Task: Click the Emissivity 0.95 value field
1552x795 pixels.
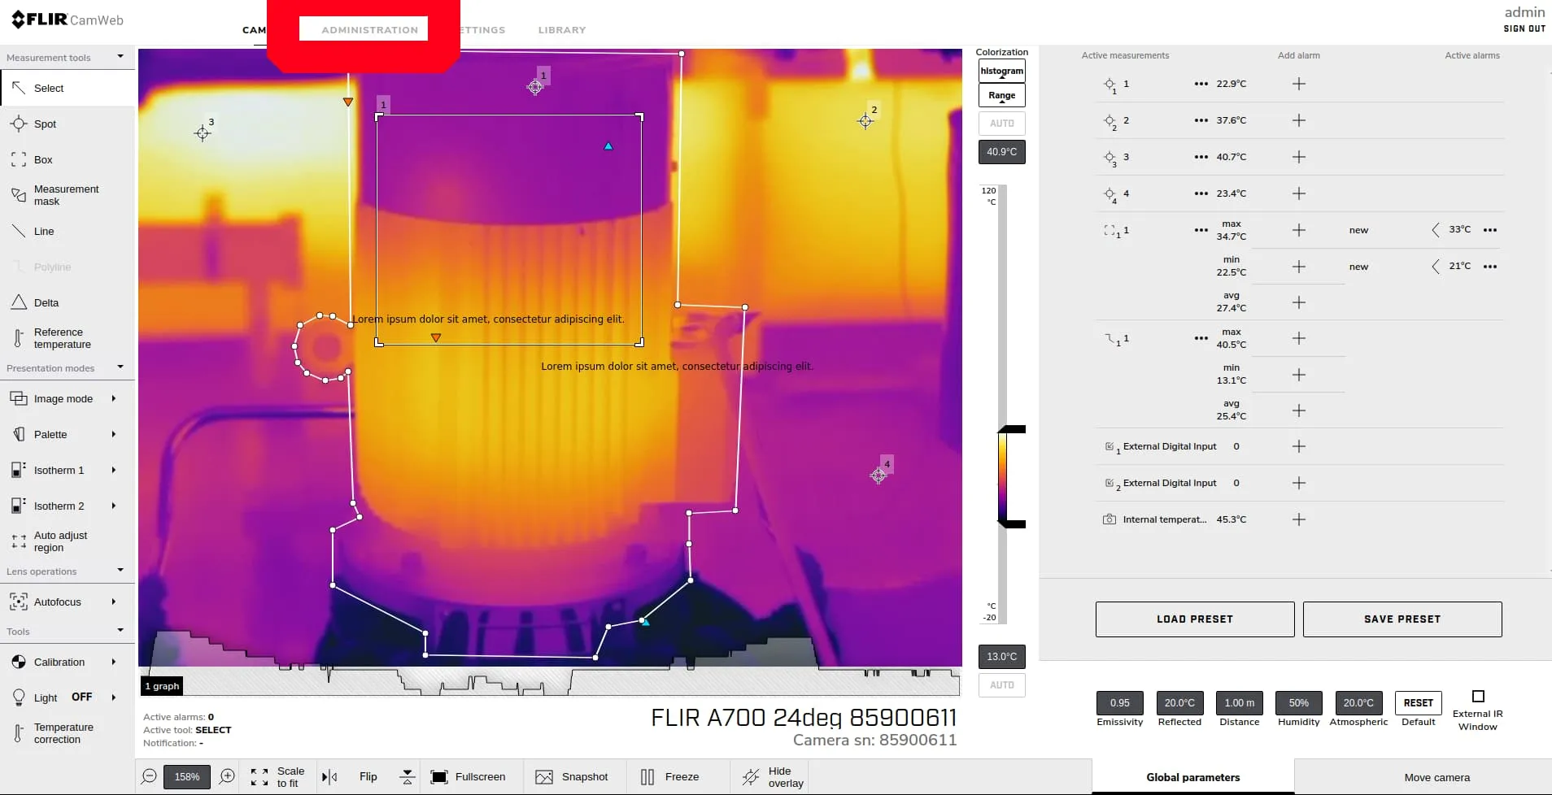Action: click(x=1119, y=703)
